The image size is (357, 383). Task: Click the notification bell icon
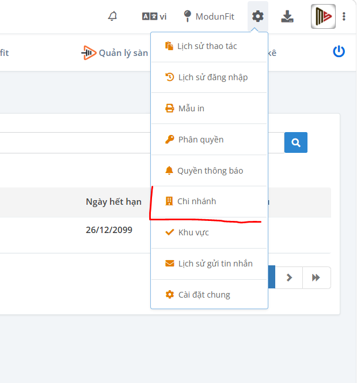click(x=112, y=16)
